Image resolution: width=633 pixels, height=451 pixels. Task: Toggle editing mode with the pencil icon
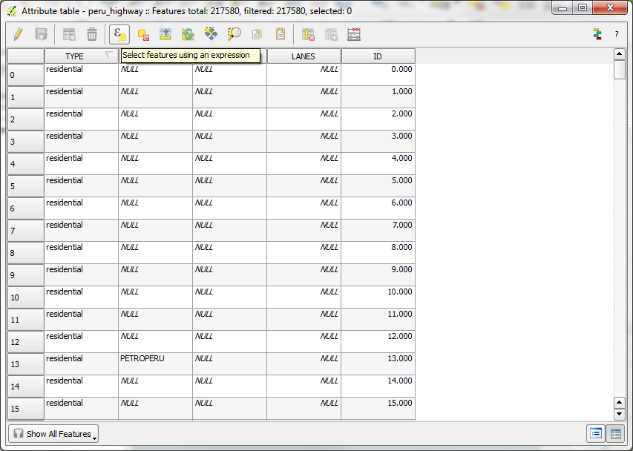tap(19, 34)
